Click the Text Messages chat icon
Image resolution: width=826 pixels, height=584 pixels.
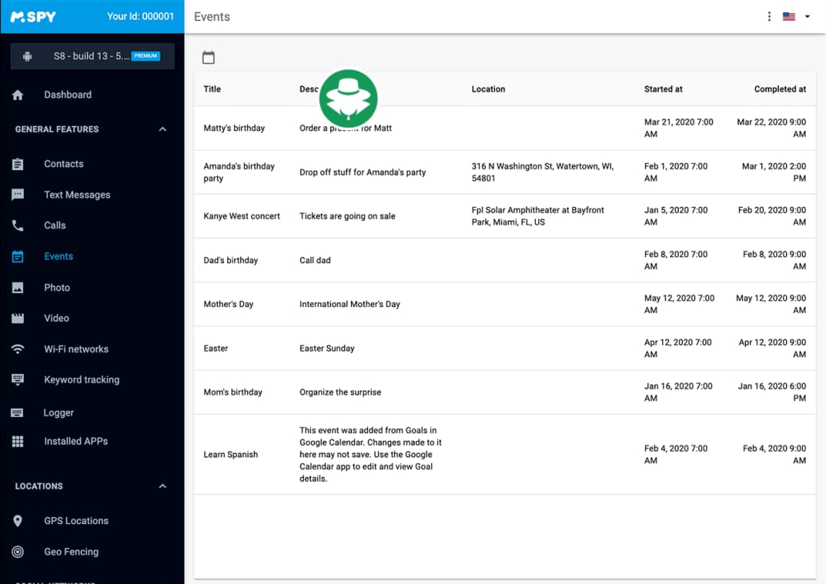click(18, 194)
